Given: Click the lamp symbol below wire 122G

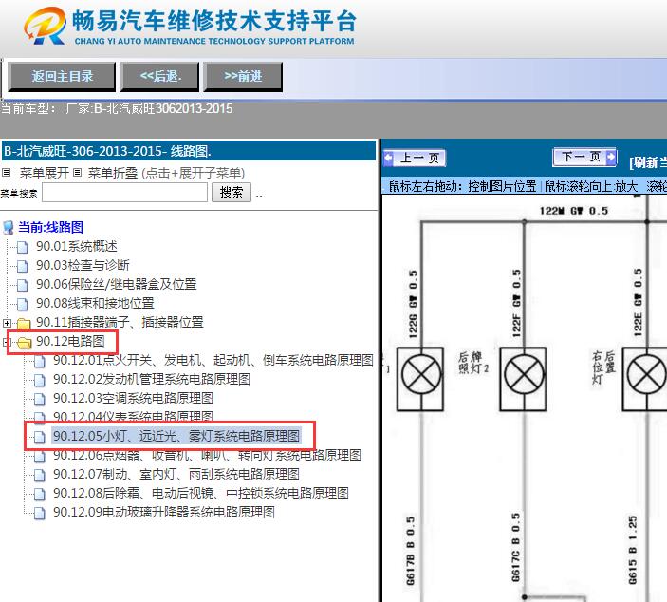Looking at the screenshot, I should pyautogui.click(x=420, y=379).
